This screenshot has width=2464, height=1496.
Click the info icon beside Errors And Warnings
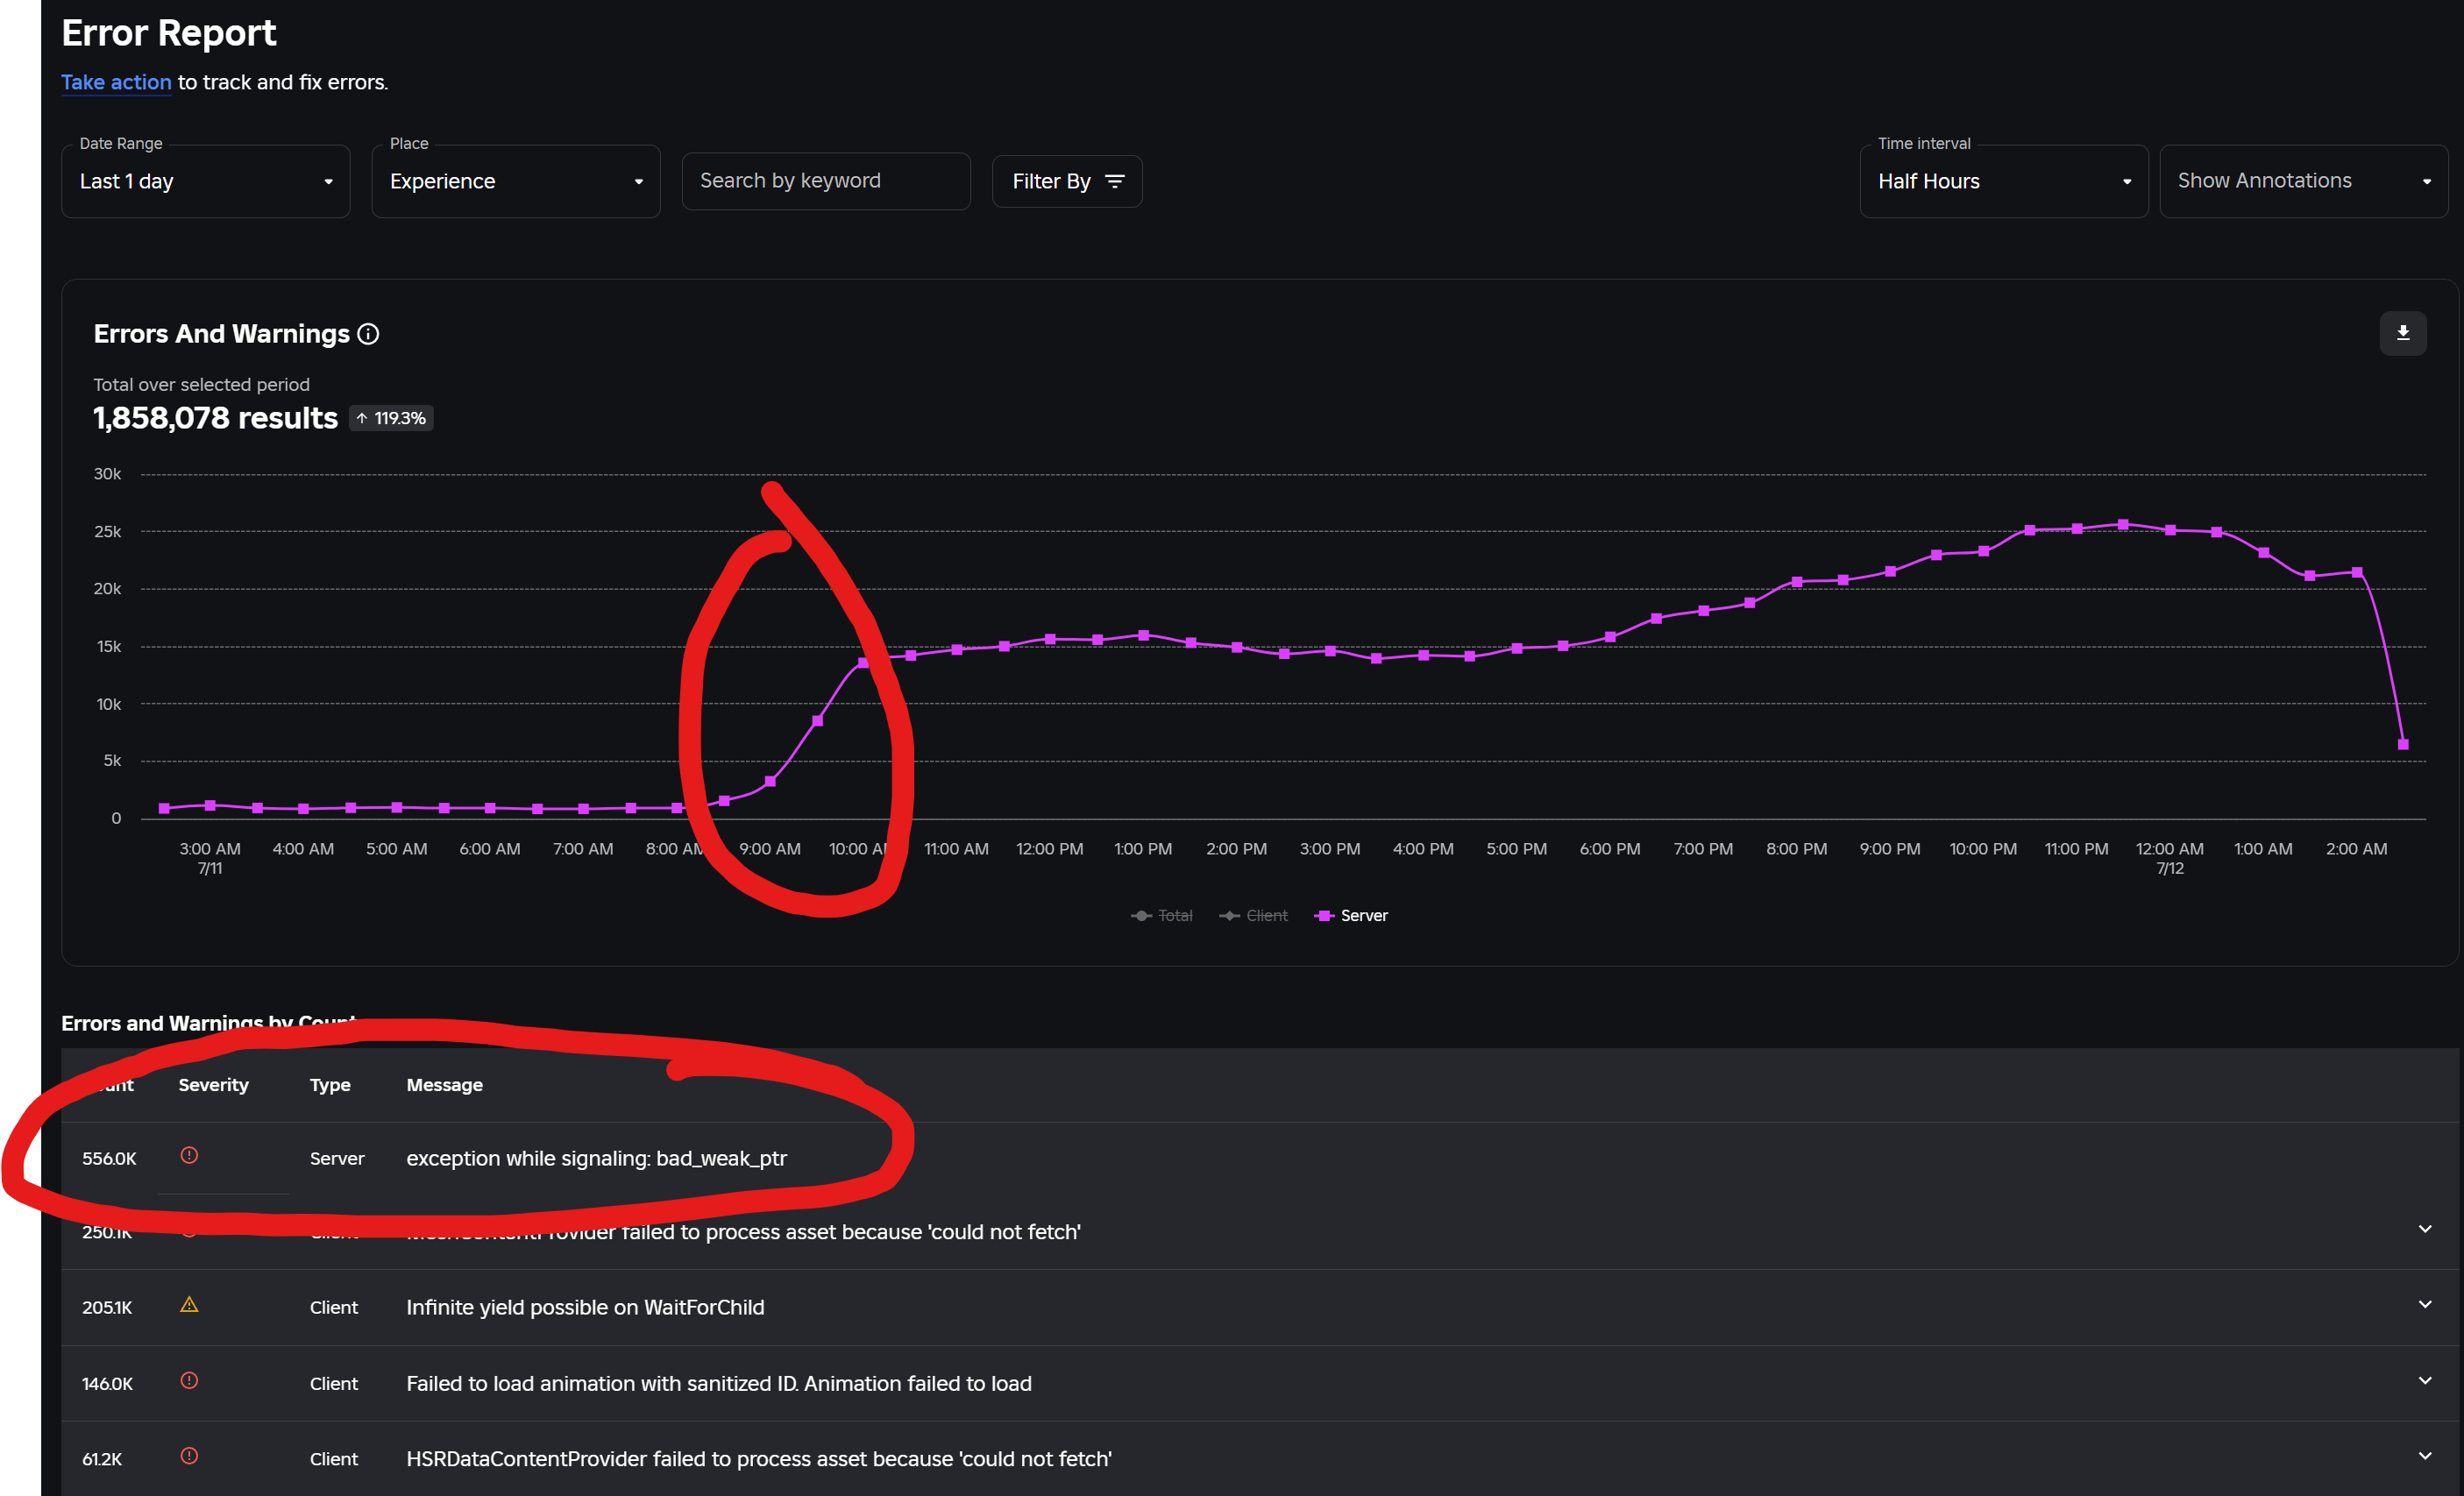pyautogui.click(x=368, y=334)
